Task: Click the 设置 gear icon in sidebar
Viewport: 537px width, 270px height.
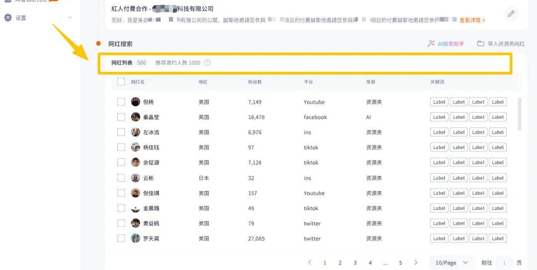Action: point(8,18)
